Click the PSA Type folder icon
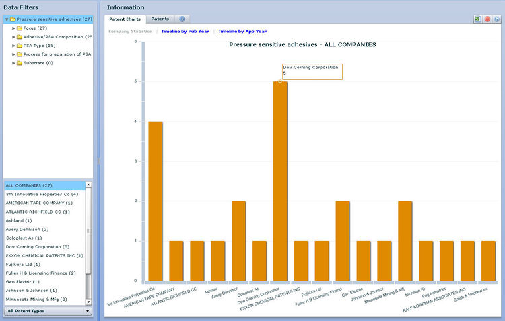505x321 pixels. pos(20,46)
